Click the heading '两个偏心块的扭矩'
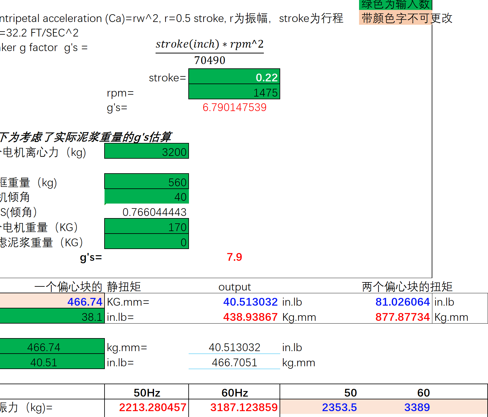The width and height of the screenshot is (488, 417). coord(407,287)
